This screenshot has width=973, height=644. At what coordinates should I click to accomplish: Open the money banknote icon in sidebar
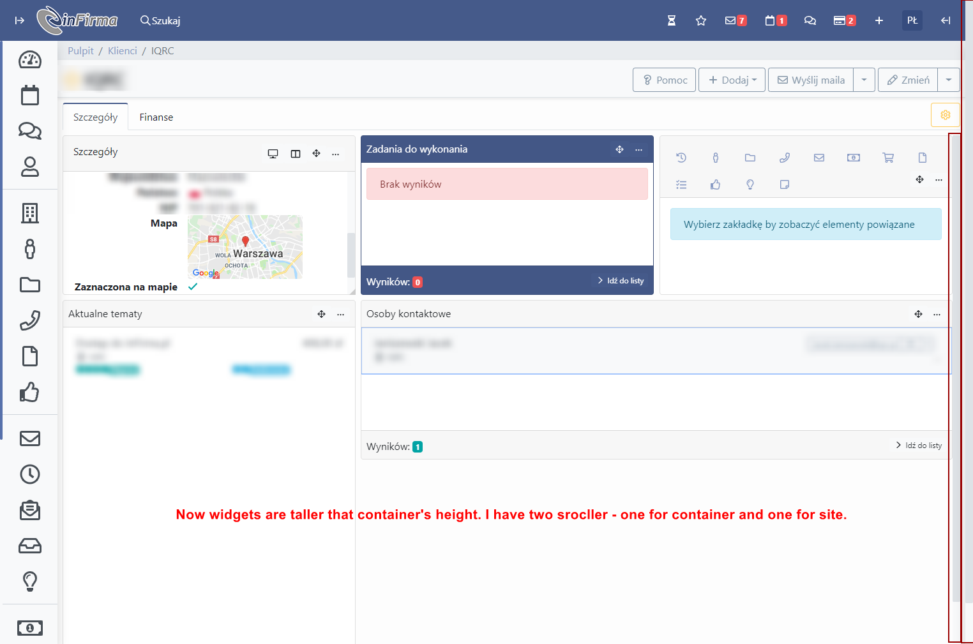pyautogui.click(x=30, y=628)
